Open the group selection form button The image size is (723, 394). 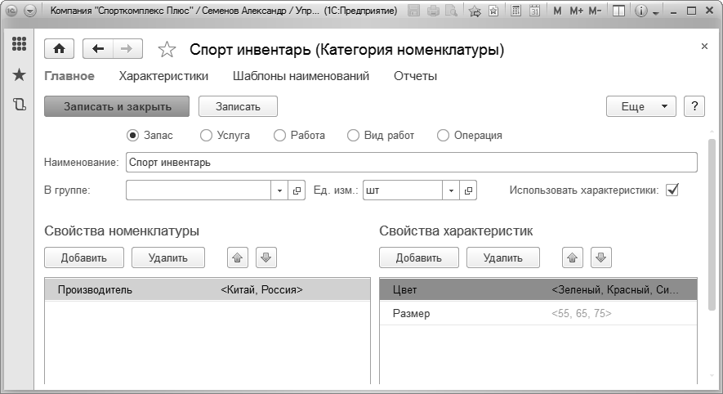tap(297, 190)
